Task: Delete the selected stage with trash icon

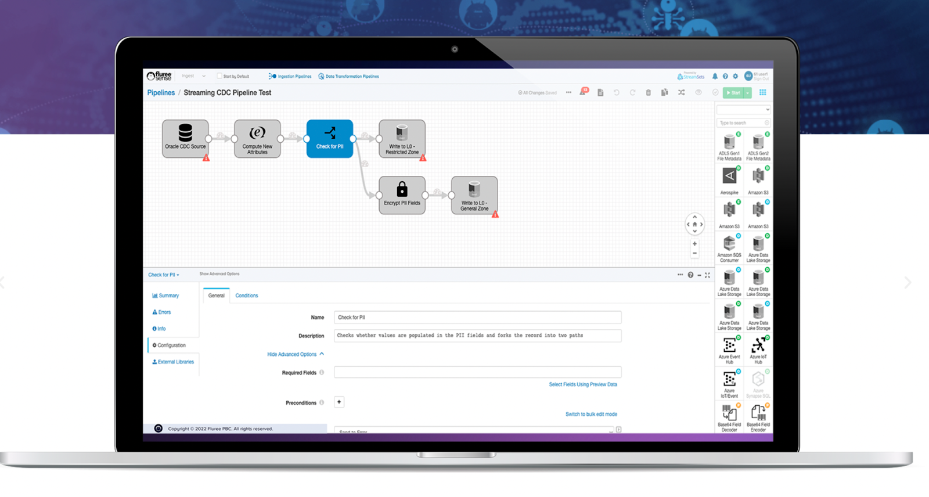Action: [649, 93]
